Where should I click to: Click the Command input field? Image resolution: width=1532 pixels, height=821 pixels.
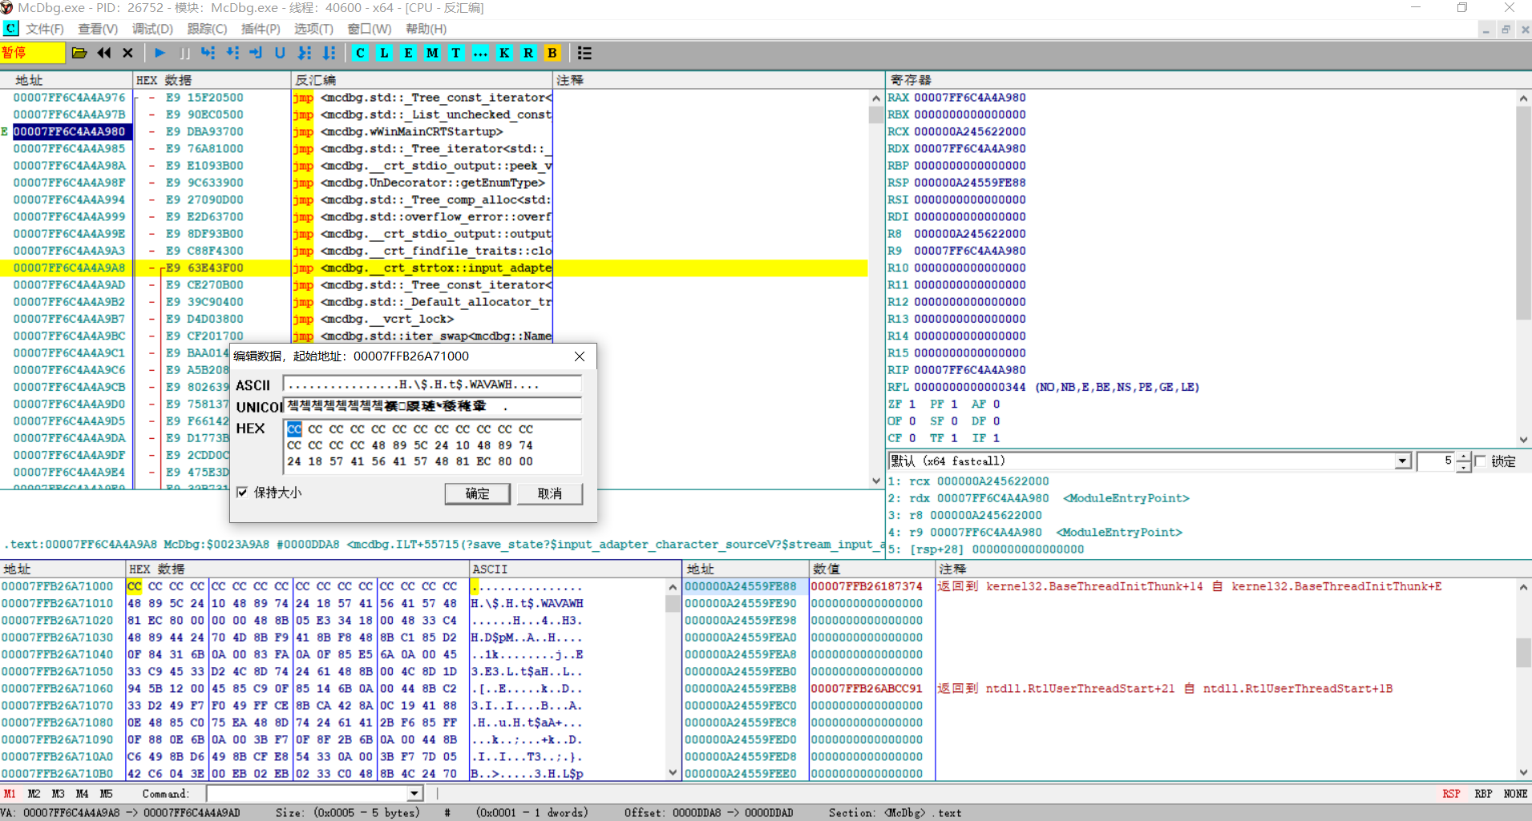coord(307,794)
